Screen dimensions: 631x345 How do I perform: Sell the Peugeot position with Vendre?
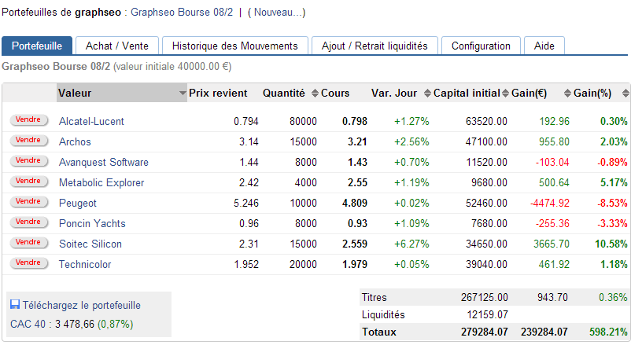pyautogui.click(x=28, y=201)
